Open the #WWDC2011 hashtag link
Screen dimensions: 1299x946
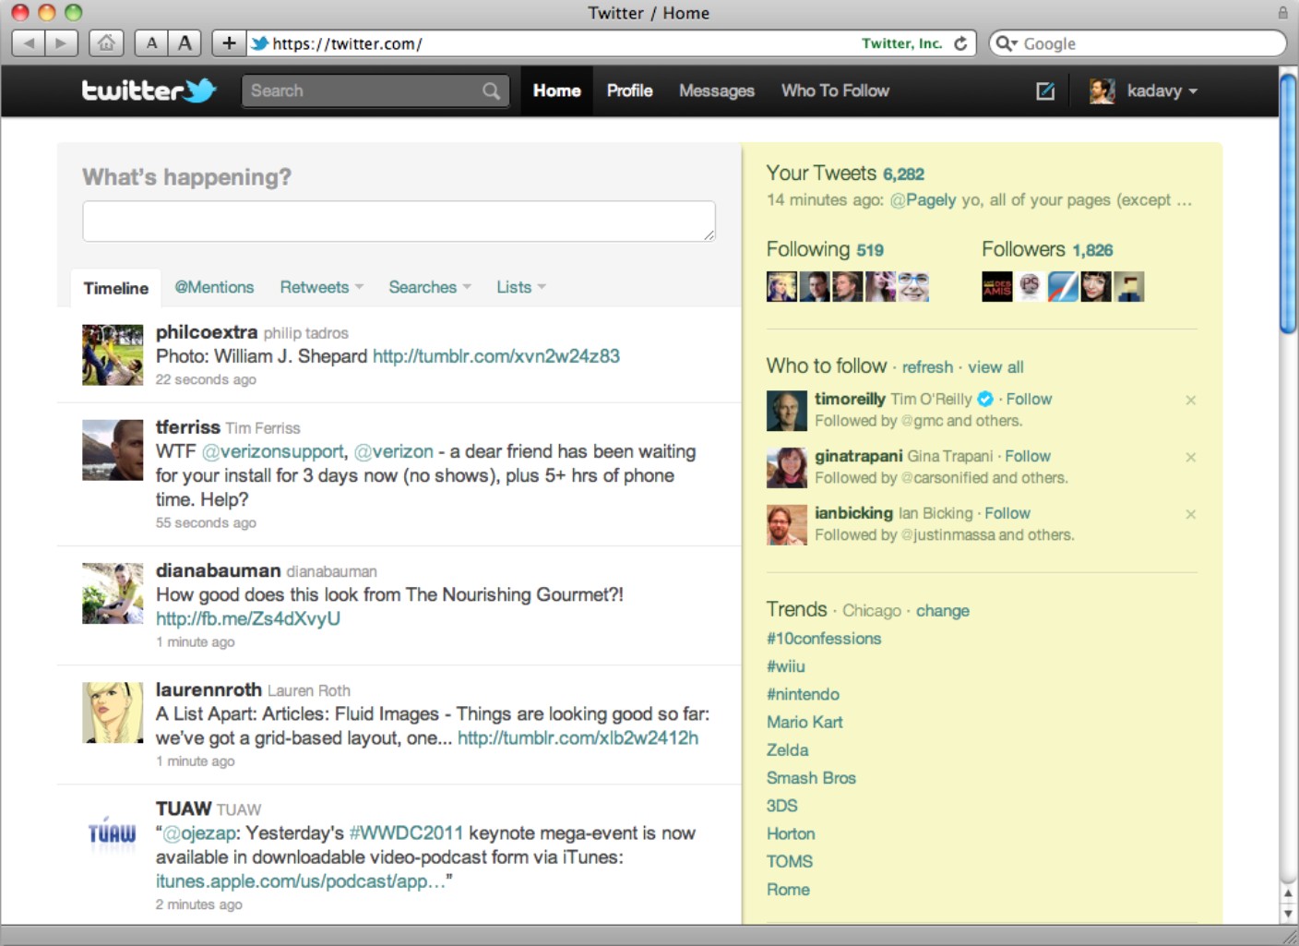point(406,832)
